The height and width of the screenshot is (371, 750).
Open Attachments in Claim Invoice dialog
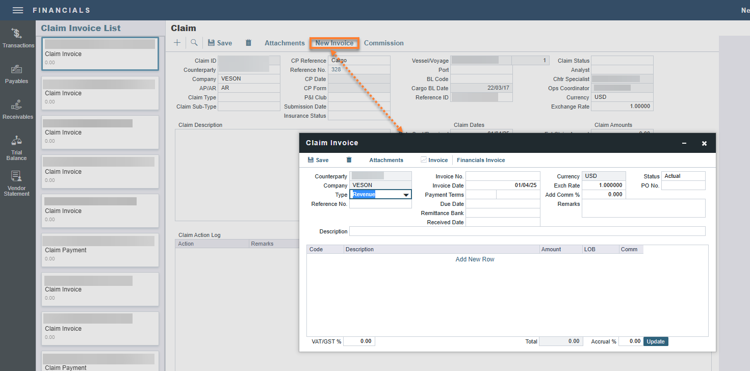pos(386,160)
